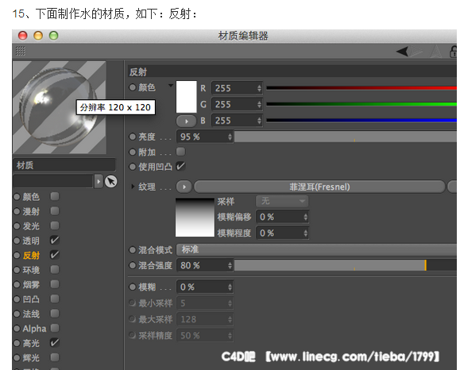The image size is (460, 370).
Task: Click the dotted grip handle icon
Action: click(x=21, y=51)
